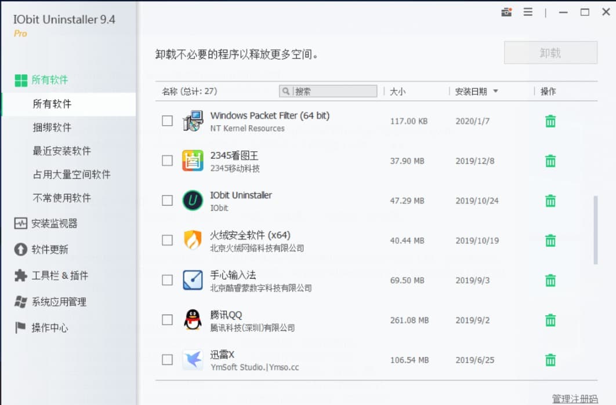The width and height of the screenshot is (616, 405).
Task: Tick the checkbox for Windows Packet Filter
Action: click(x=168, y=121)
